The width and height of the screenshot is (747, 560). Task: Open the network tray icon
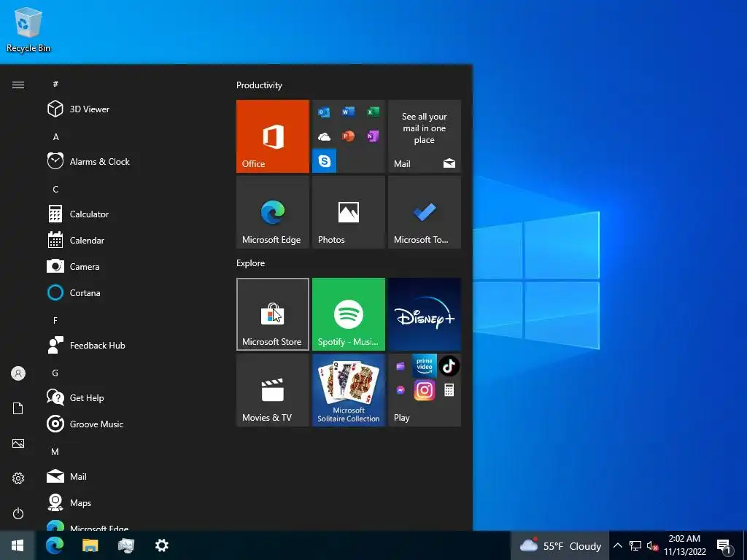[635, 545]
